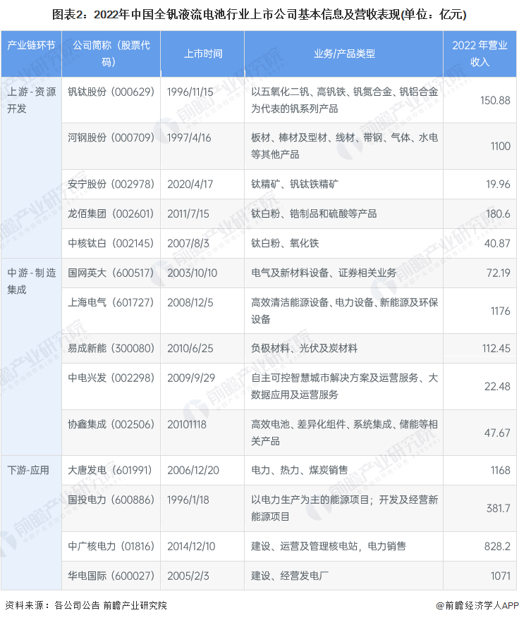Viewport: 519px width, 620px height.
Task: Click company name 河钢股份（000709）
Action: click(x=111, y=137)
